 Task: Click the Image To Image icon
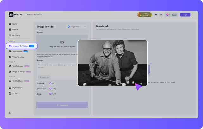pyautogui.click(x=10, y=72)
